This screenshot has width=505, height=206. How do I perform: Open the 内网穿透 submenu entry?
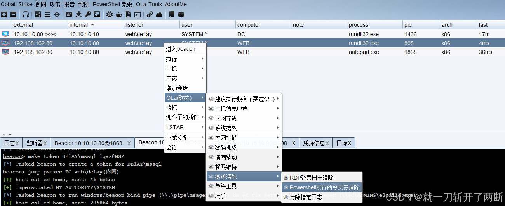tap(244, 118)
